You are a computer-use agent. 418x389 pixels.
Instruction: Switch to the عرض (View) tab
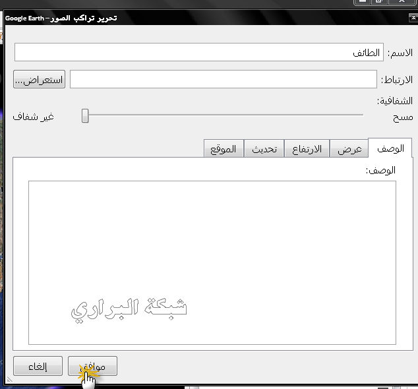point(349,149)
